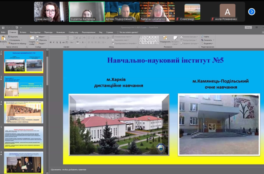Click the Reset (Сбросить) slide icon
Viewport: 264px width, 174px height.
pyautogui.click(x=42, y=40)
